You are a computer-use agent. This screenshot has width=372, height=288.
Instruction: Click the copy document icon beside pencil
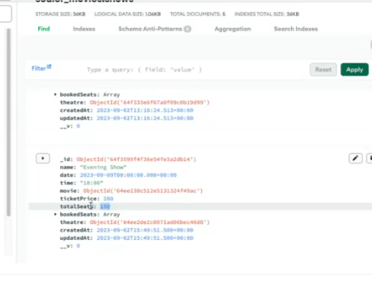pyautogui.click(x=370, y=158)
